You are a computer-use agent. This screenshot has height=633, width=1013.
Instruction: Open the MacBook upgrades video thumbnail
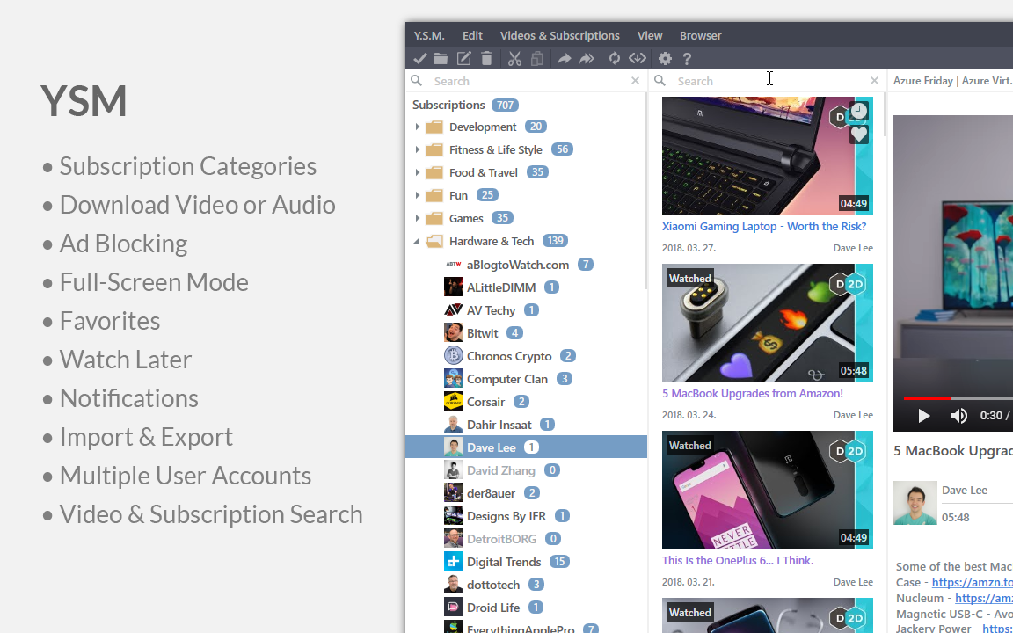point(767,323)
